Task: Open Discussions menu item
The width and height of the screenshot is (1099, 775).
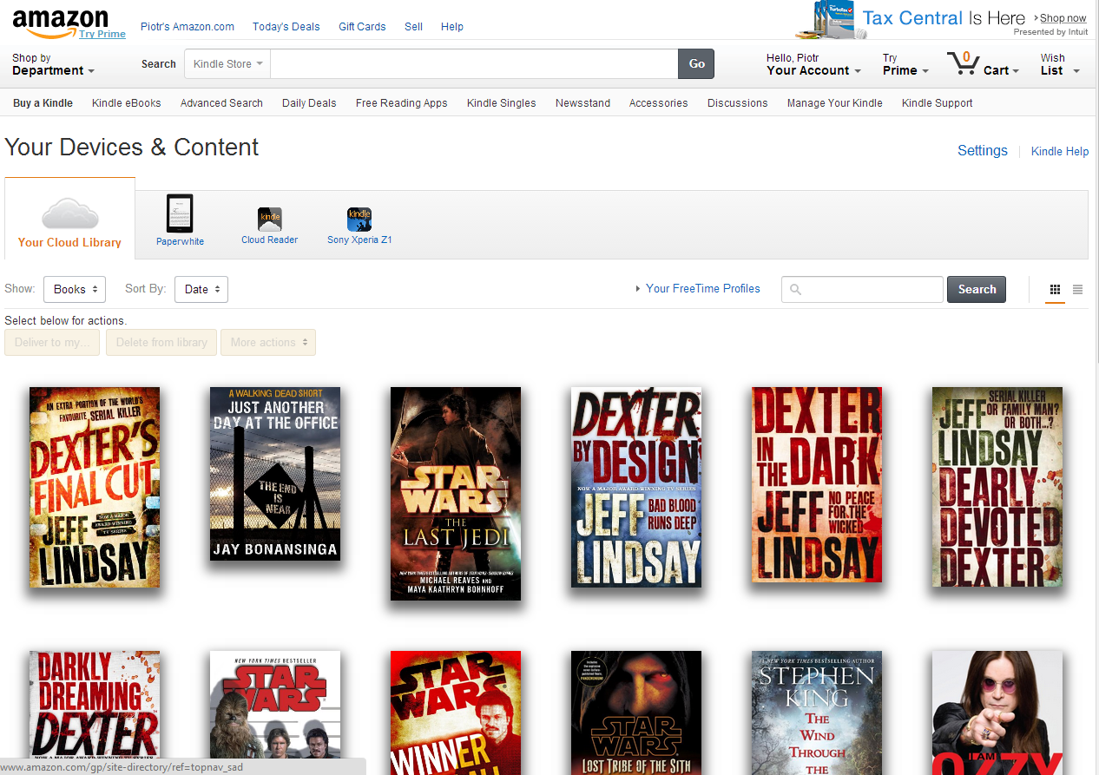Action: [x=738, y=102]
